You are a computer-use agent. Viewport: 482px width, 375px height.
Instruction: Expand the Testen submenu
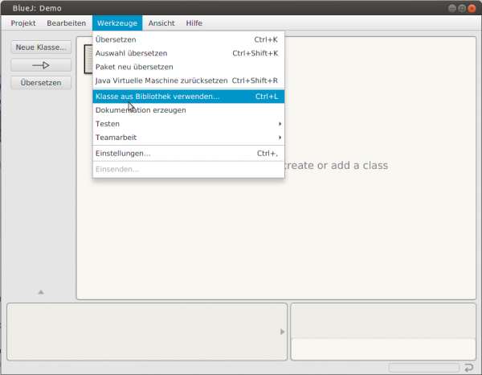tap(187, 124)
